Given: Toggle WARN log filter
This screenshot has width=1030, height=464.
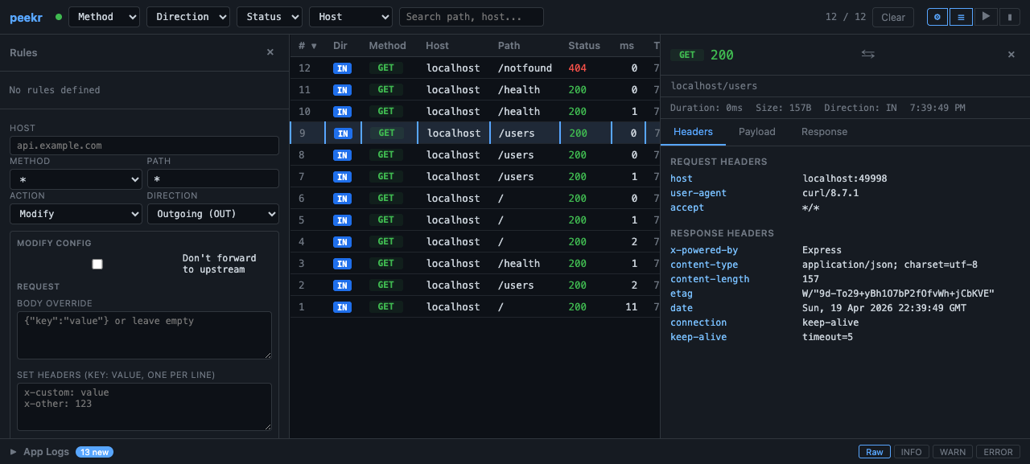Looking at the screenshot, I should (x=952, y=452).
